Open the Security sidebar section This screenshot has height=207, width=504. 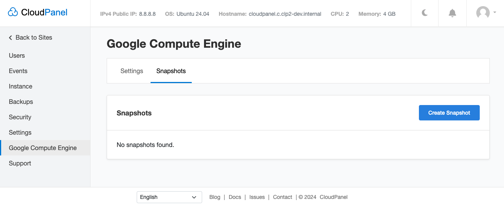point(20,117)
